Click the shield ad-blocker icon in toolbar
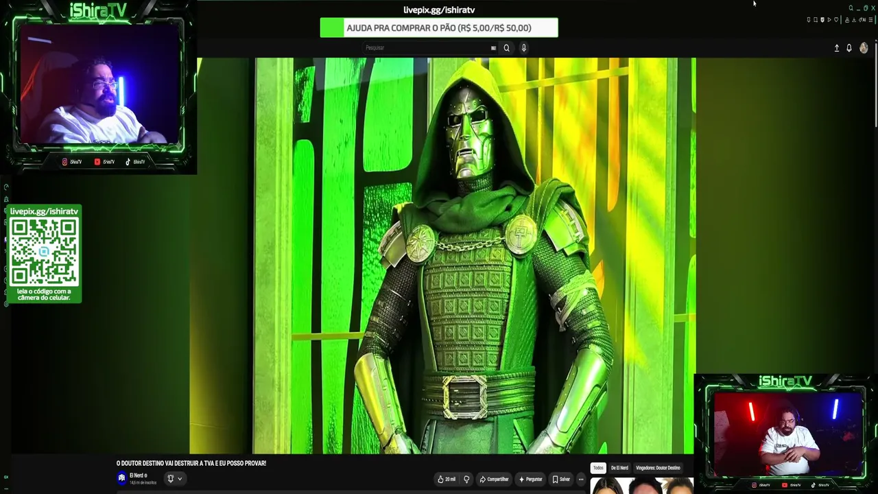This screenshot has height=494, width=878. (x=822, y=20)
